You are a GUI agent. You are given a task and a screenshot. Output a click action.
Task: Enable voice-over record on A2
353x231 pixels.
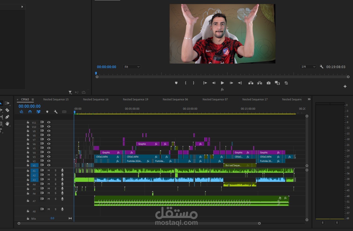pyautogui.click(x=62, y=175)
